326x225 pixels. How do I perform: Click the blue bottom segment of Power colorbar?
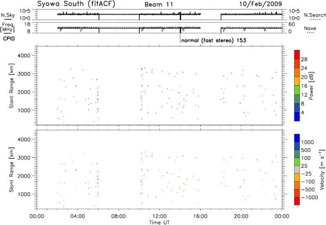[297, 117]
